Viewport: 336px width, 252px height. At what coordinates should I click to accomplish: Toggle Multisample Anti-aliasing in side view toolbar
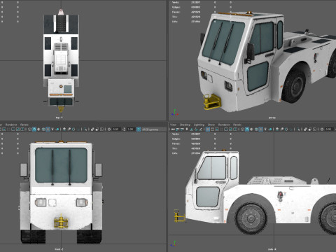point(286,129)
